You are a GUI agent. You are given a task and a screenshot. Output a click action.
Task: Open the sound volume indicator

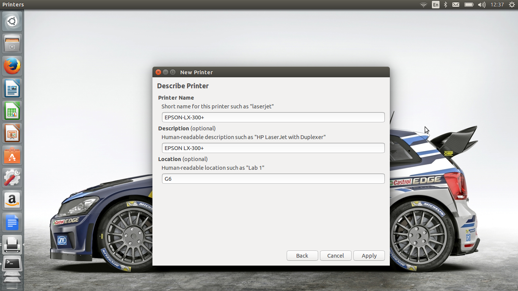pos(482,5)
